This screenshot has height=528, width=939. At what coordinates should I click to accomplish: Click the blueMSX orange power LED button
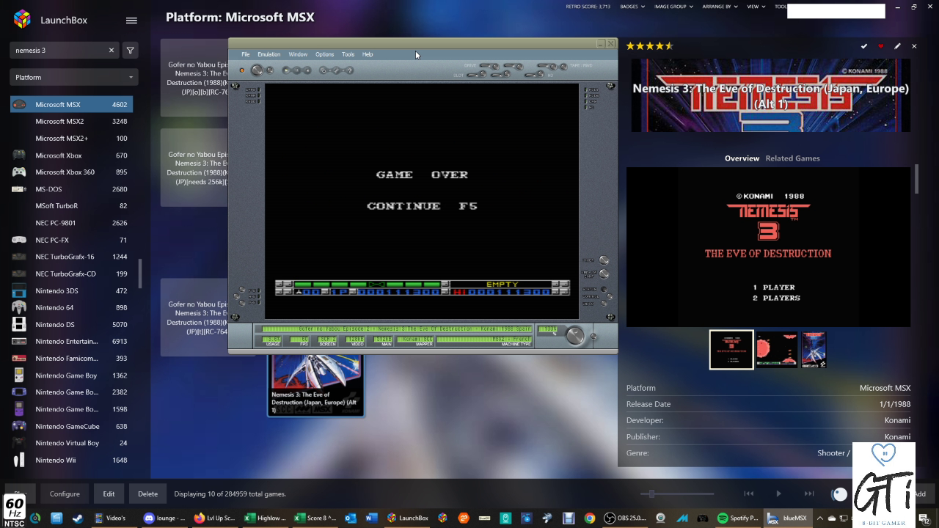click(x=242, y=70)
